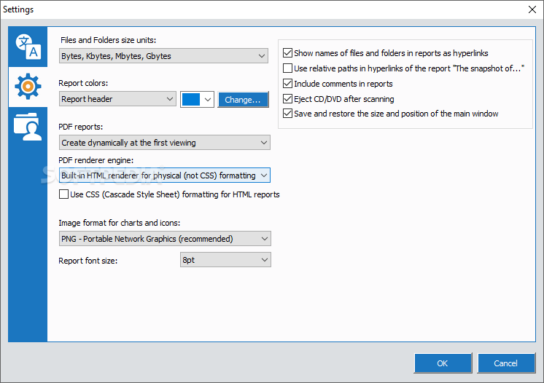This screenshot has height=383, width=544.
Task: Click the blue report color swatch
Action: [x=191, y=99]
